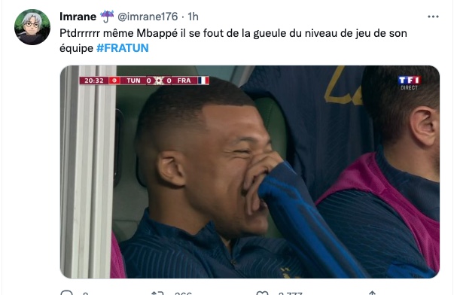Click the purple umbrella emoji beside Imrane
The height and width of the screenshot is (295, 457).
[107, 17]
